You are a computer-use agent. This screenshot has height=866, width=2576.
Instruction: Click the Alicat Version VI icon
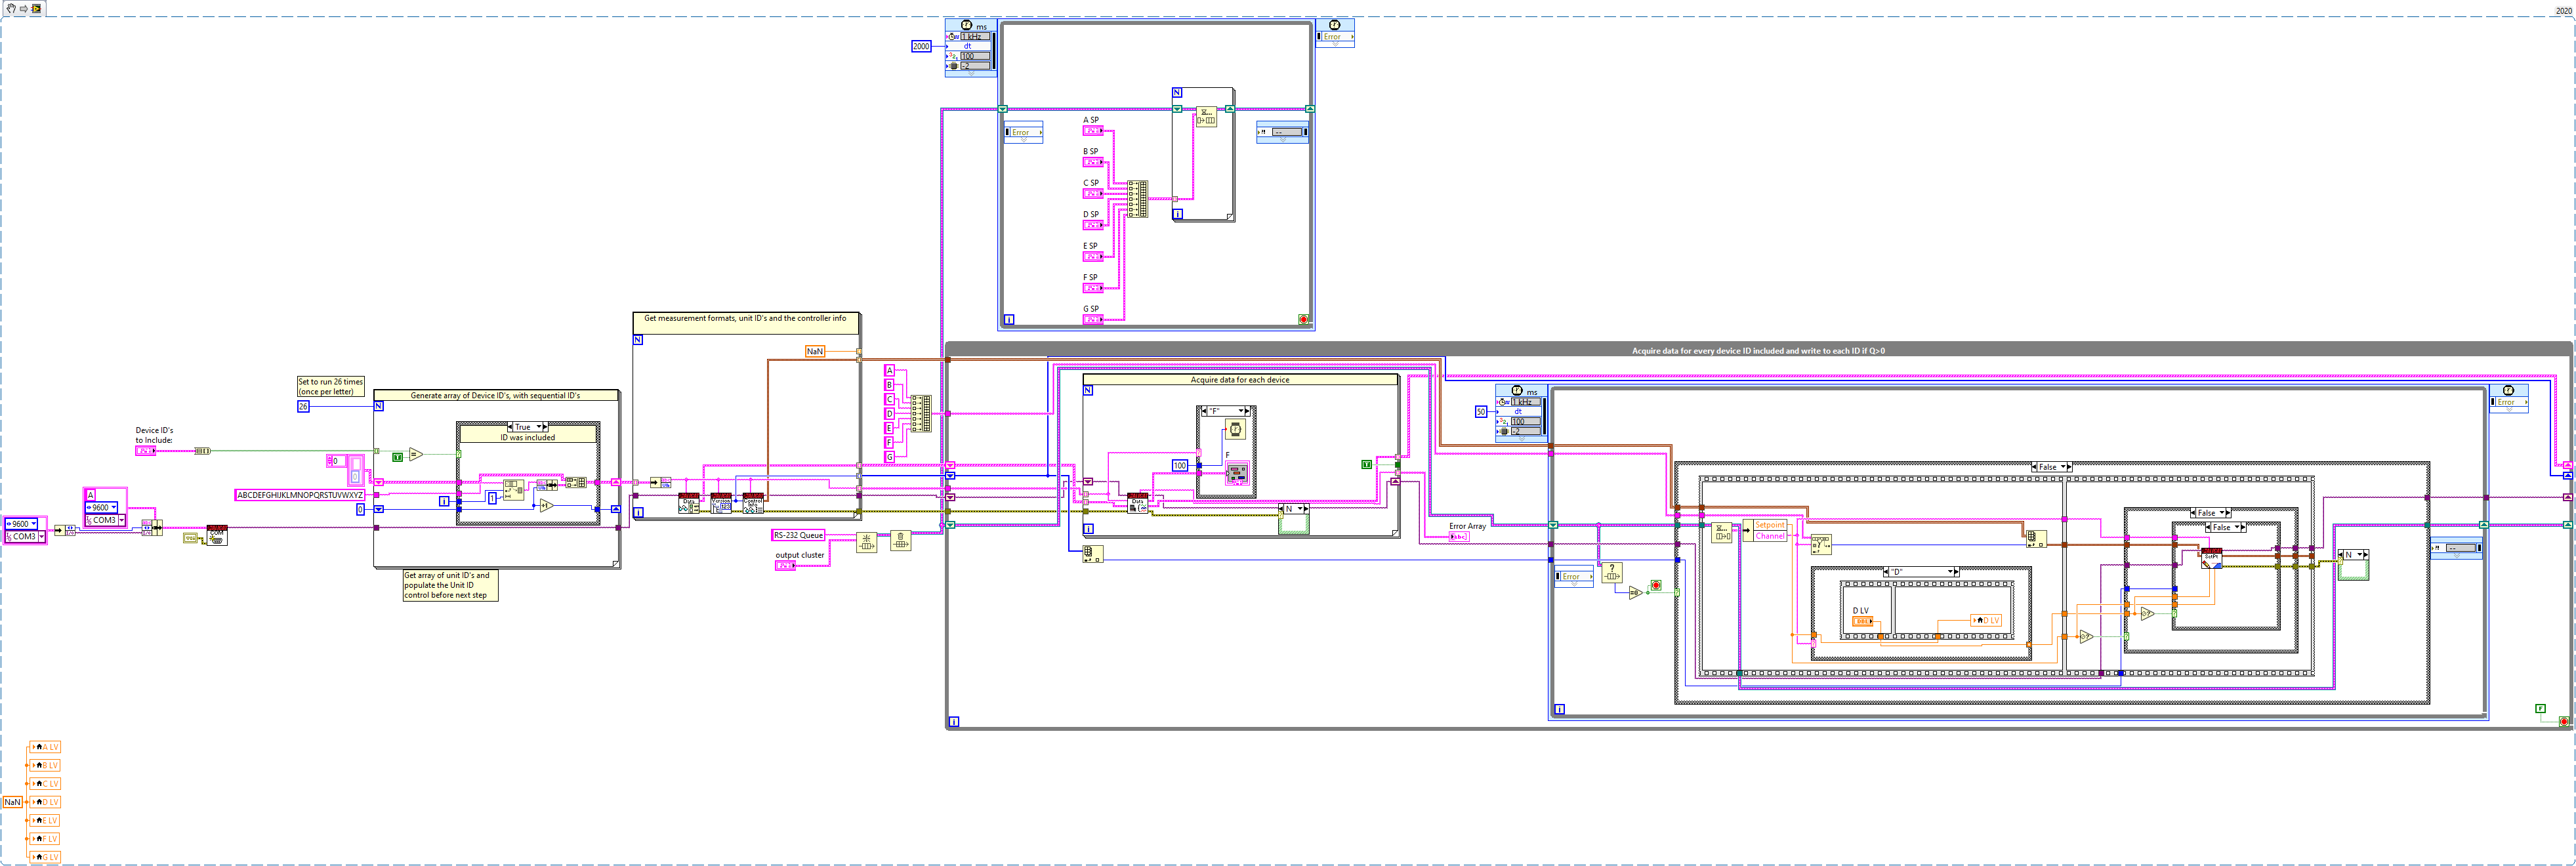click(x=720, y=503)
